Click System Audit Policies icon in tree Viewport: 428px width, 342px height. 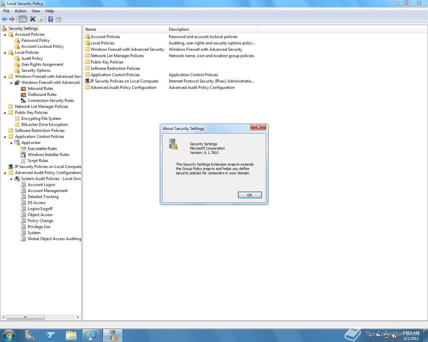click(17, 179)
